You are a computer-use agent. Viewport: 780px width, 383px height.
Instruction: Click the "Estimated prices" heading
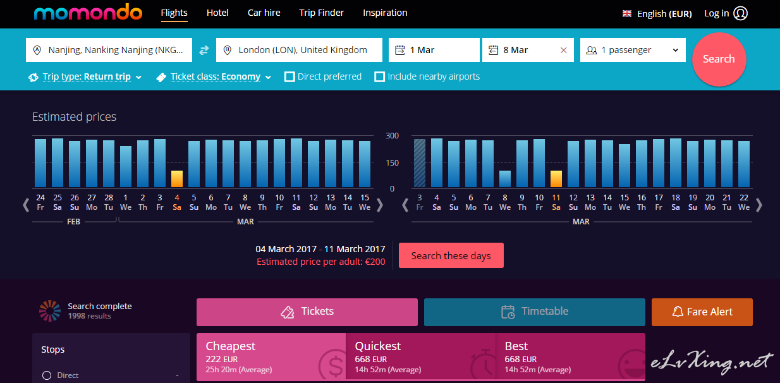[75, 117]
